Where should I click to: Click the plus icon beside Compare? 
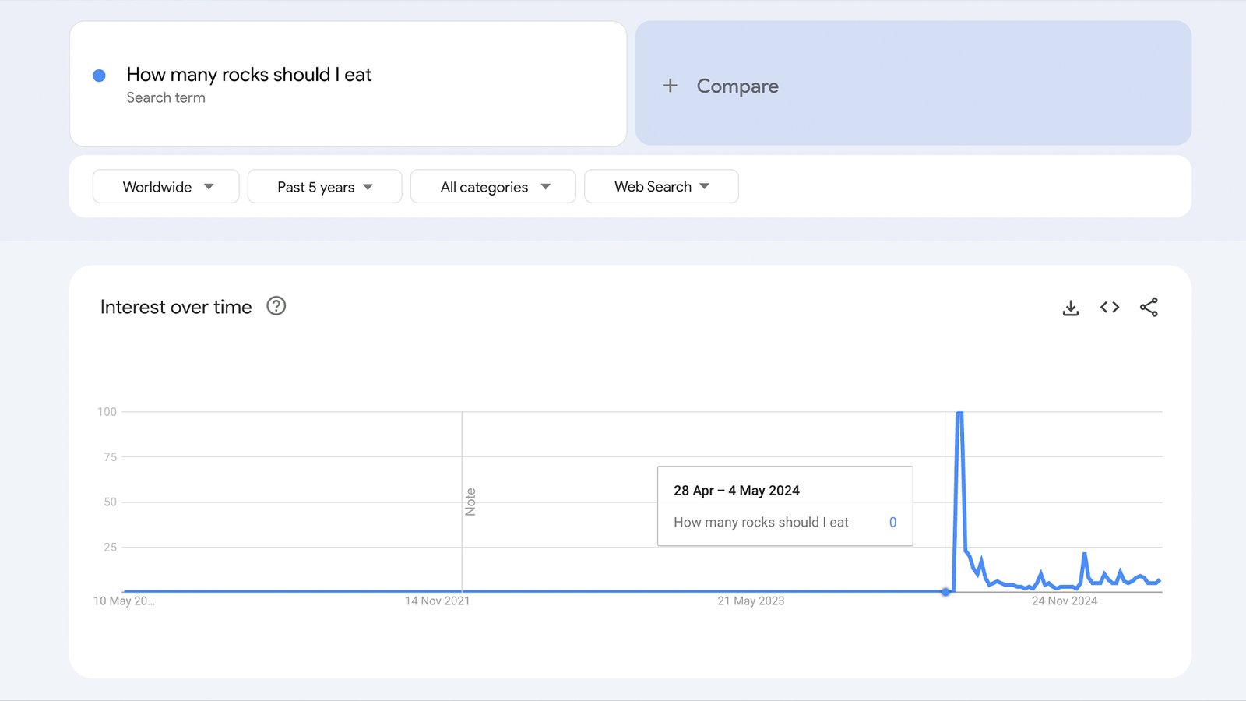tap(671, 86)
